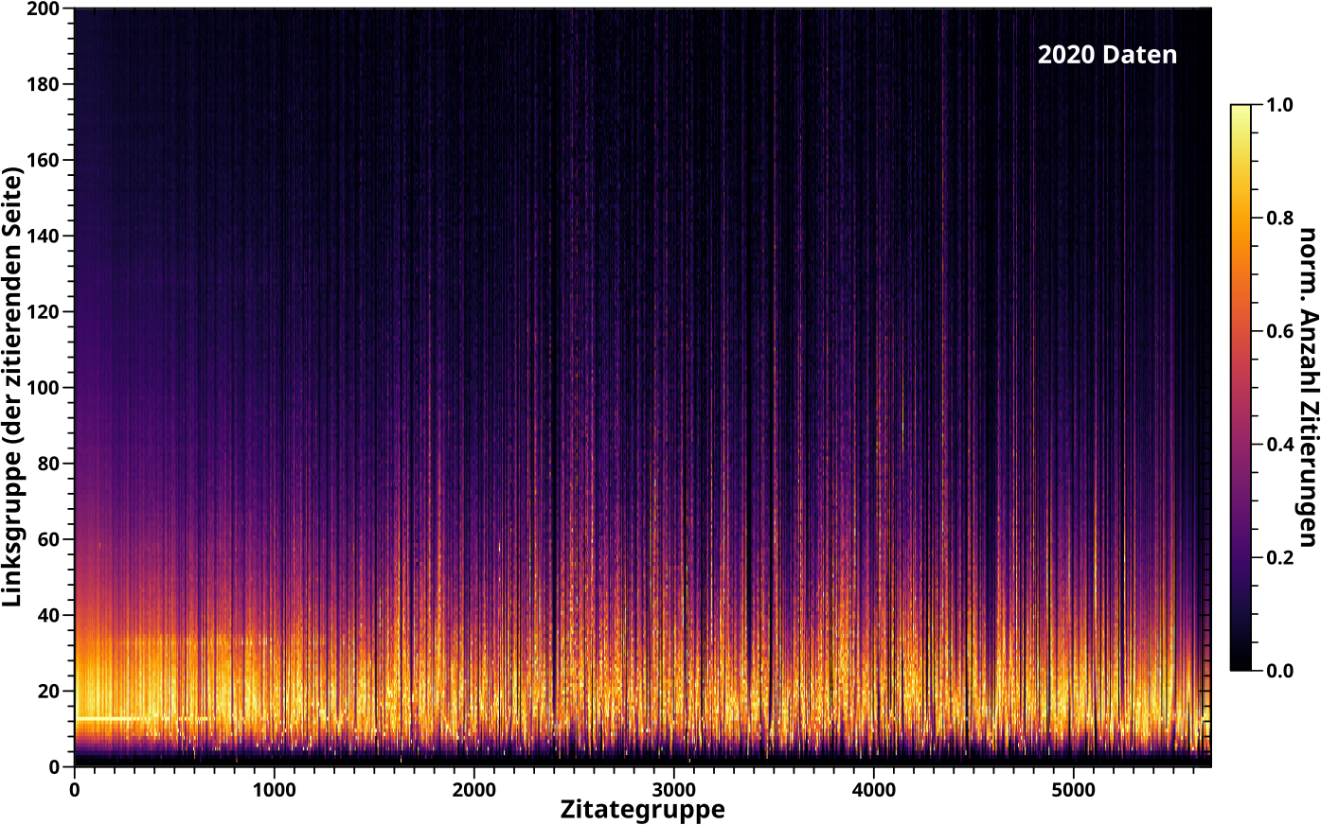Click the 200 tick label on y-axis
1321x825 pixels.
click(x=45, y=9)
